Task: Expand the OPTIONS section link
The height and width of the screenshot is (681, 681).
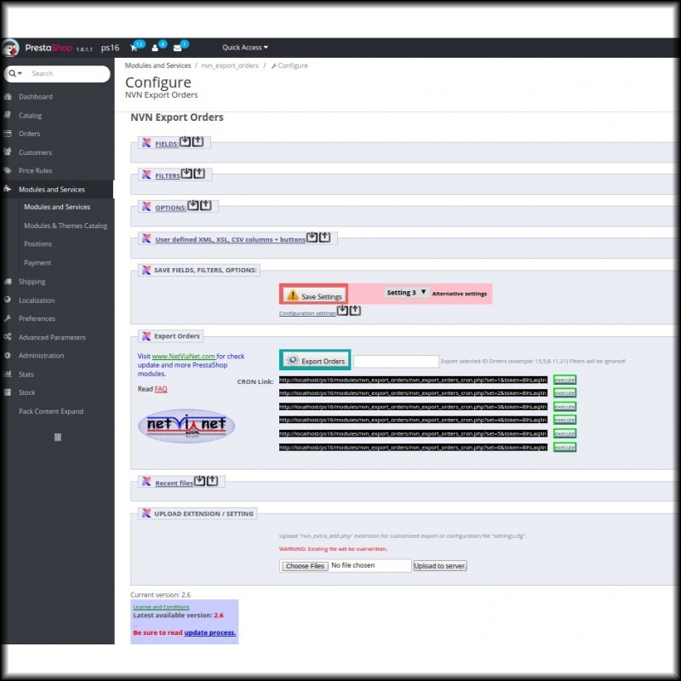Action: [x=171, y=208]
